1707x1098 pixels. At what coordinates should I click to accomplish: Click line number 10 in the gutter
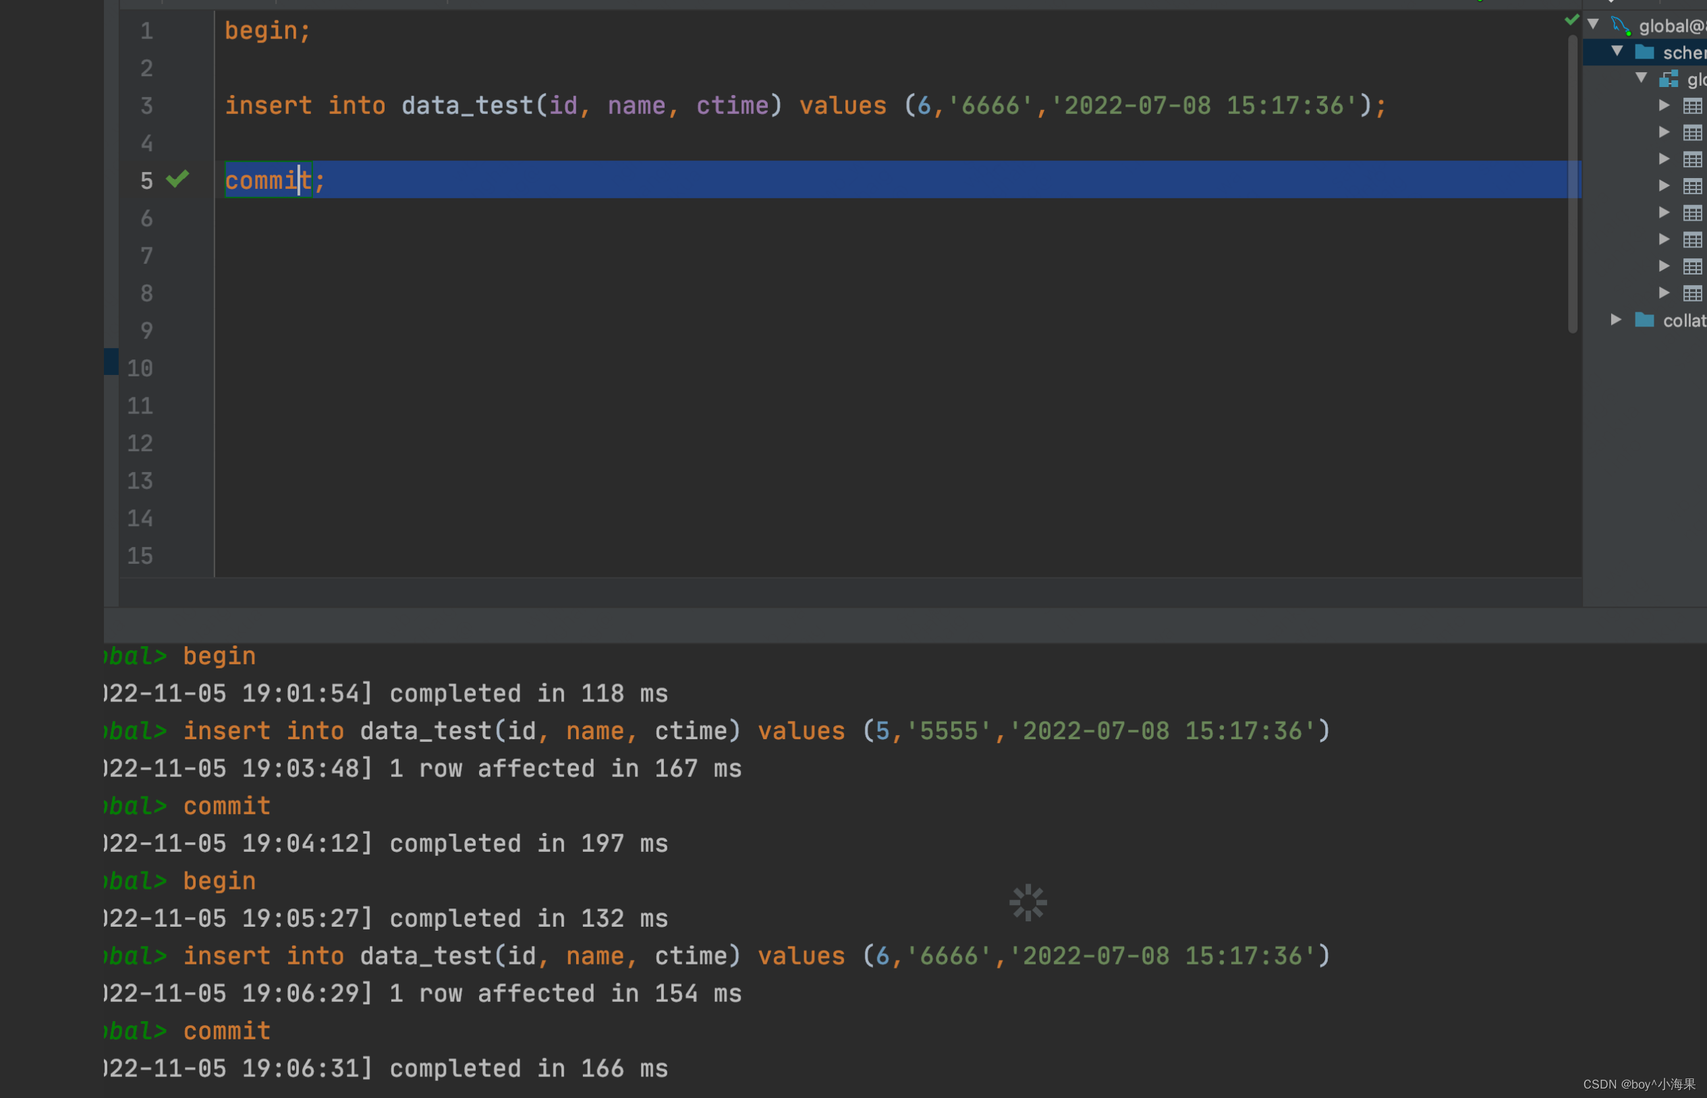pyautogui.click(x=140, y=369)
